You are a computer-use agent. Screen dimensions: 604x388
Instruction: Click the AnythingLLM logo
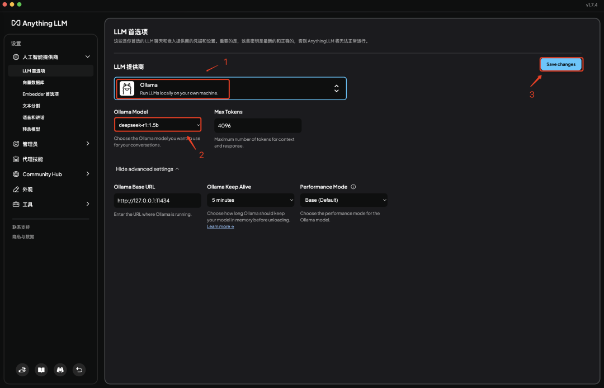[39, 23]
